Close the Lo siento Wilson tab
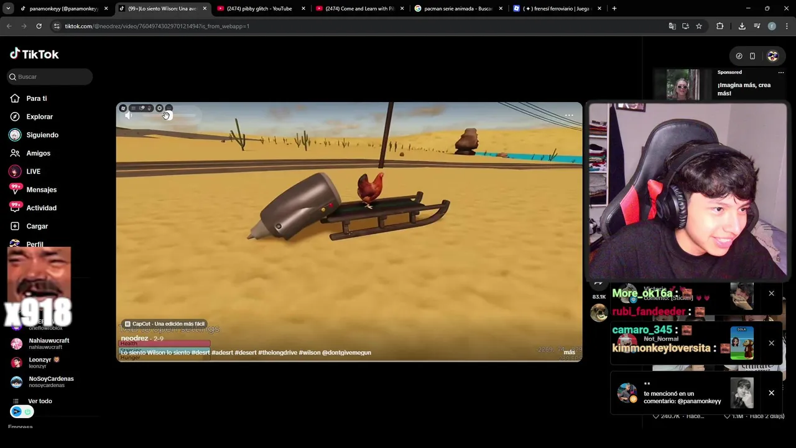 (x=205, y=9)
